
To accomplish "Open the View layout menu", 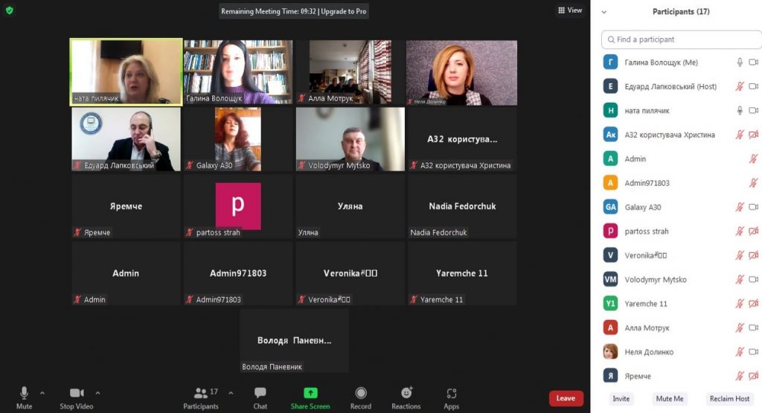I will point(570,10).
